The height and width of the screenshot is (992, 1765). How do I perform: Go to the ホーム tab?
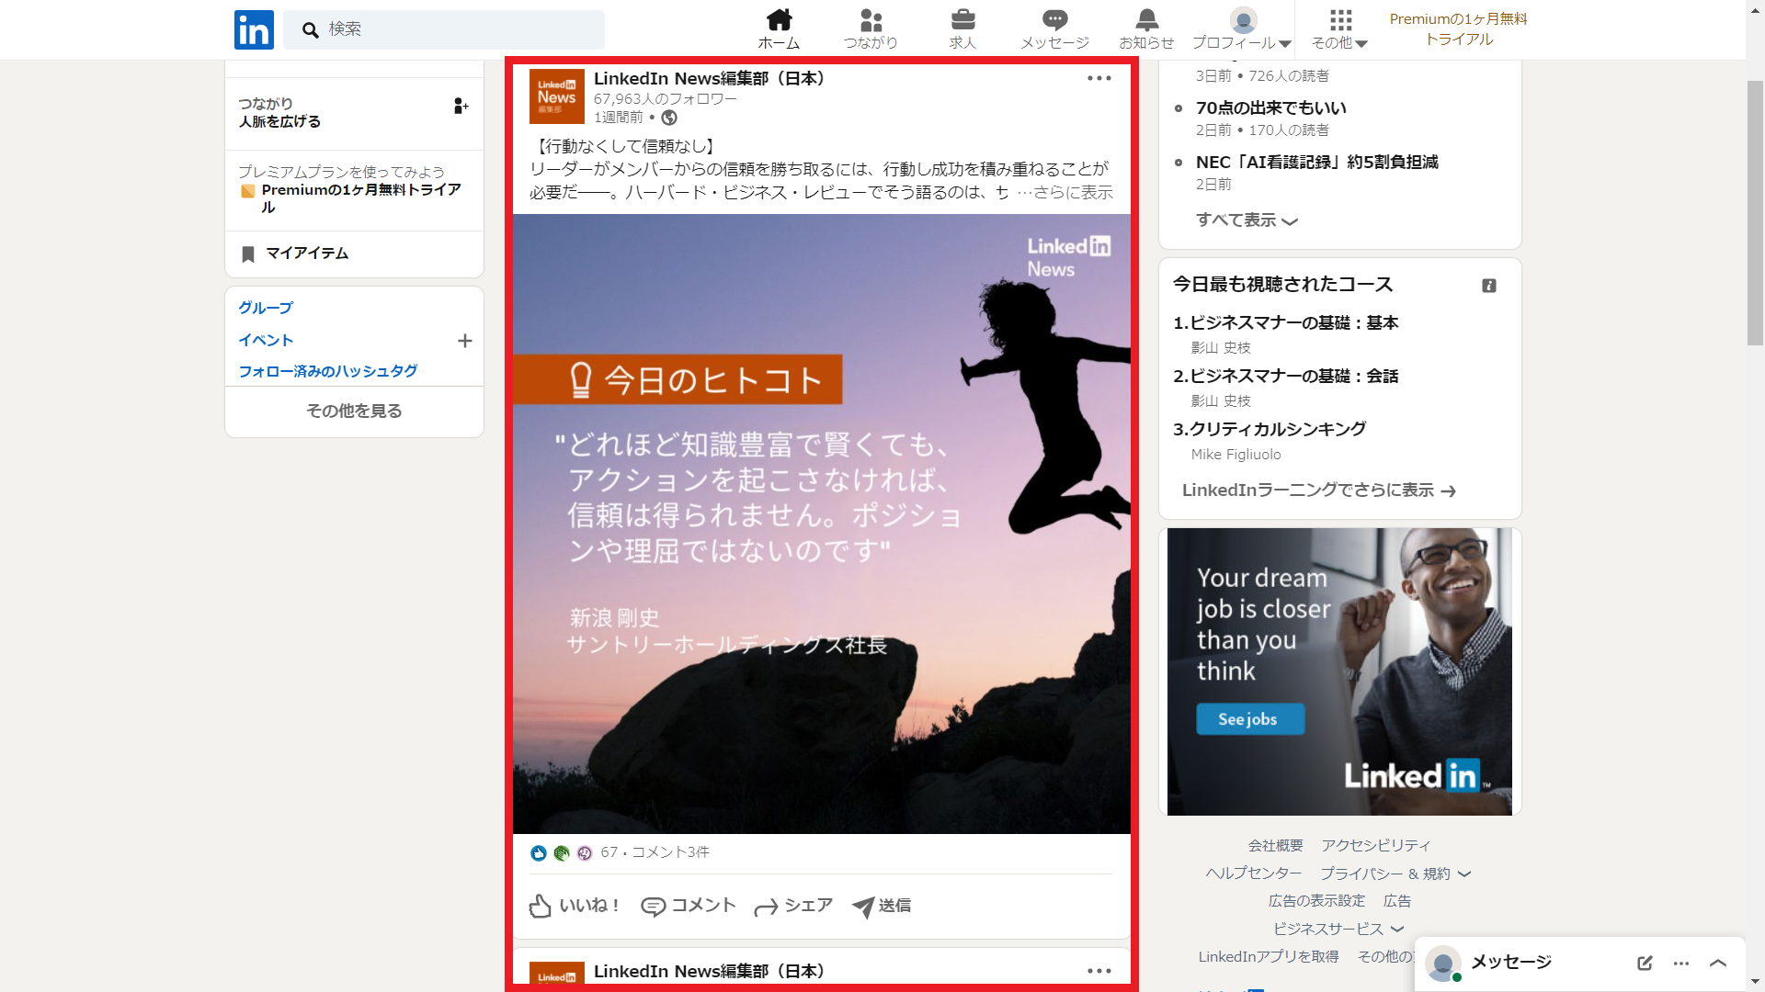pos(779,29)
